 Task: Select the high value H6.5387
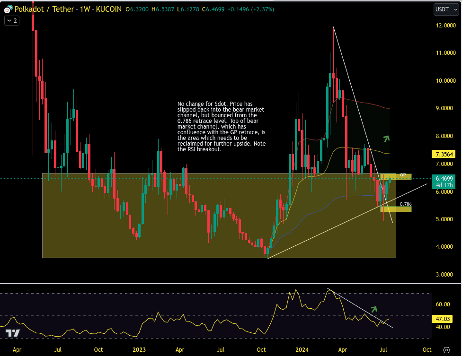[x=163, y=9]
